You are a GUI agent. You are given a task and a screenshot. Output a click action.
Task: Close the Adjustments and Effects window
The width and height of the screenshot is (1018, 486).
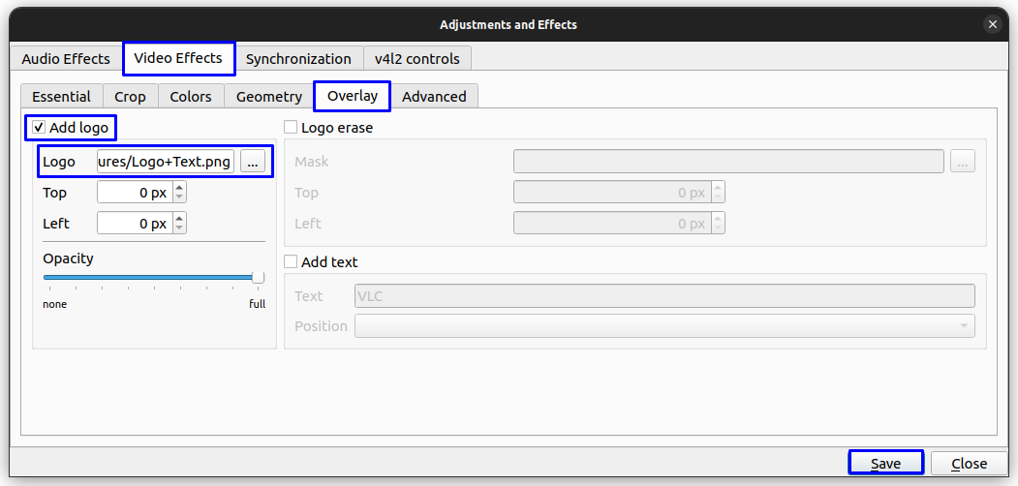pos(992,24)
